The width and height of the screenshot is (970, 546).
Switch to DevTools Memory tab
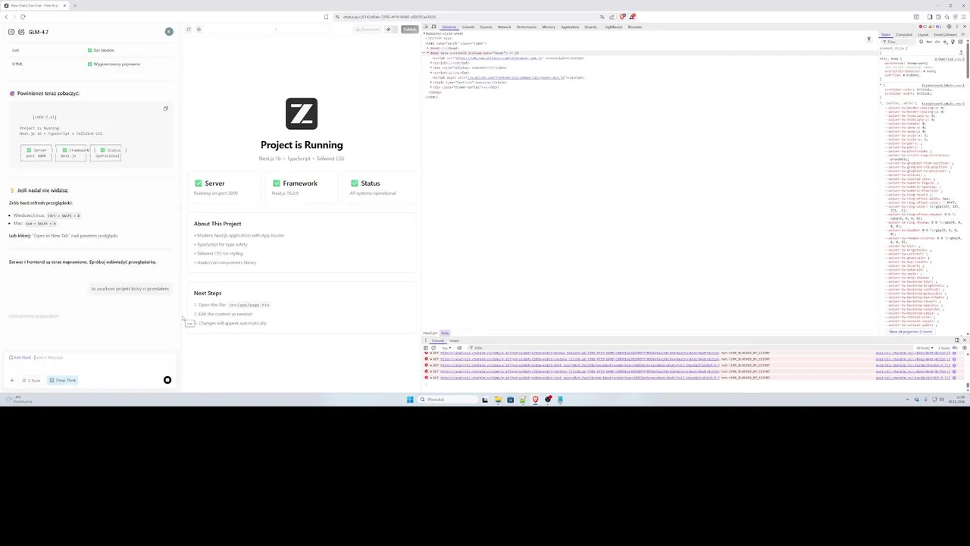[x=549, y=27]
